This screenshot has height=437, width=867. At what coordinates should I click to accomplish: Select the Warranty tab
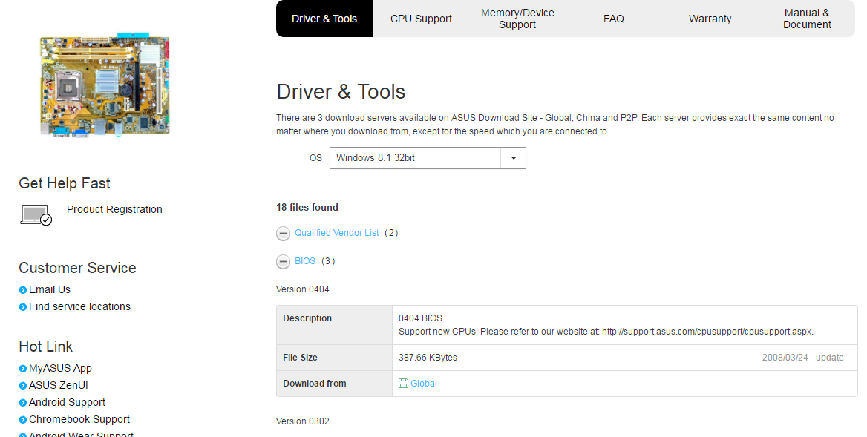[710, 19]
